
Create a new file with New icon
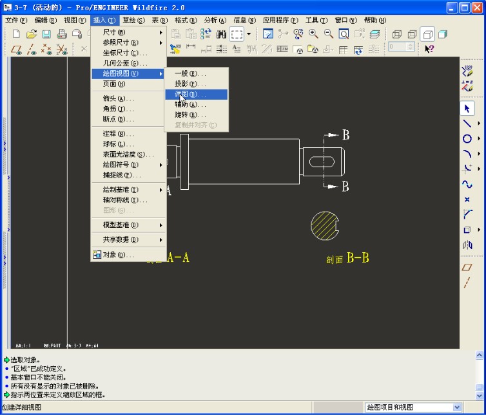(x=16, y=33)
